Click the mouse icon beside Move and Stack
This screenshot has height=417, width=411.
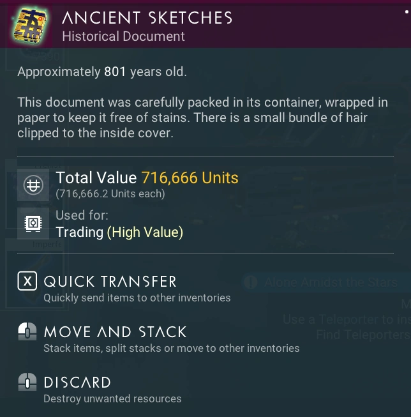[27, 331]
